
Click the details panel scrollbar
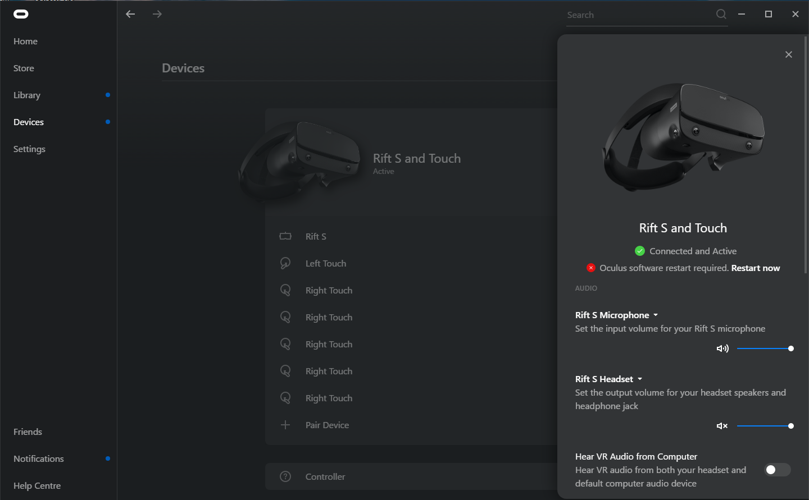[x=805, y=154]
